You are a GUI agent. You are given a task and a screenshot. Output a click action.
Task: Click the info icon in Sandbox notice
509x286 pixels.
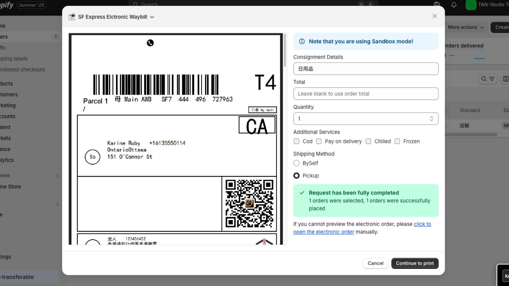point(302,41)
